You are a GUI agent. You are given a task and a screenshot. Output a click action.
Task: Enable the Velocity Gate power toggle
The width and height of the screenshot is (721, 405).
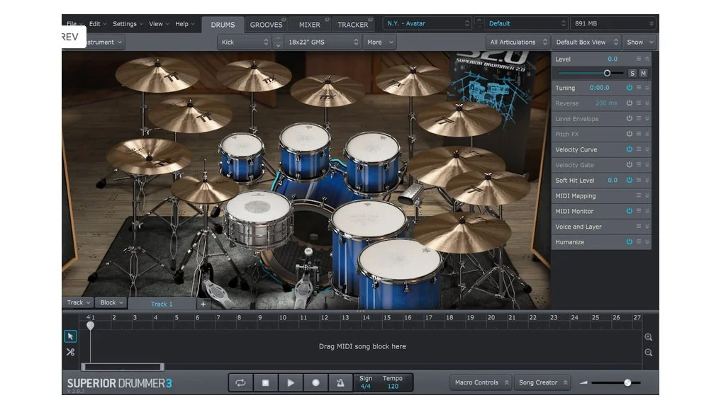coord(629,164)
